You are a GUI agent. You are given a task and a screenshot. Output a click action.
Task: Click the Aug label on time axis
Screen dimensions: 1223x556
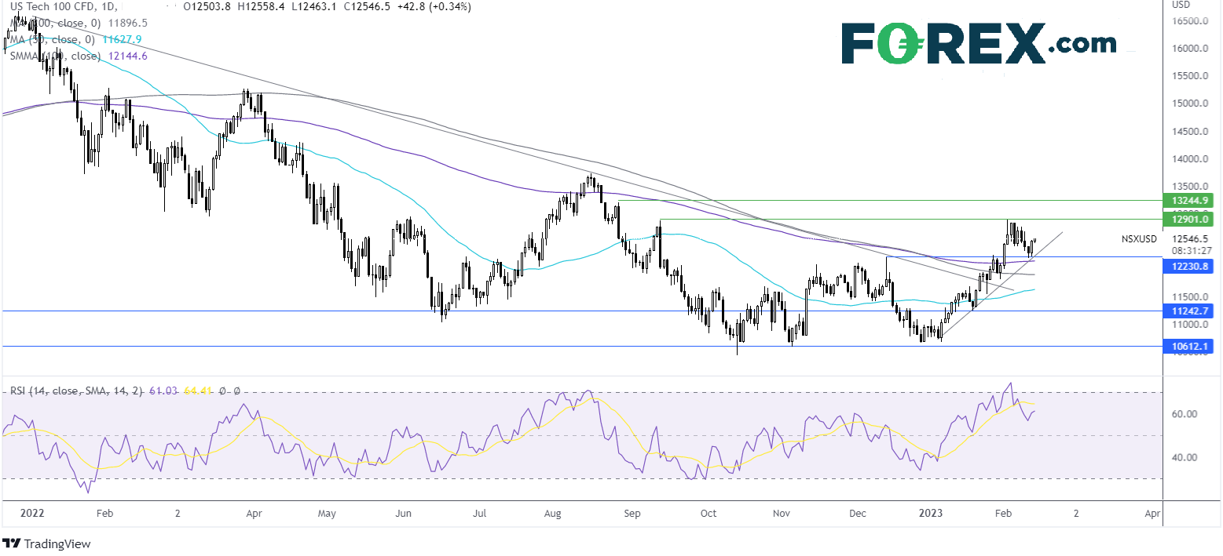pyautogui.click(x=552, y=513)
